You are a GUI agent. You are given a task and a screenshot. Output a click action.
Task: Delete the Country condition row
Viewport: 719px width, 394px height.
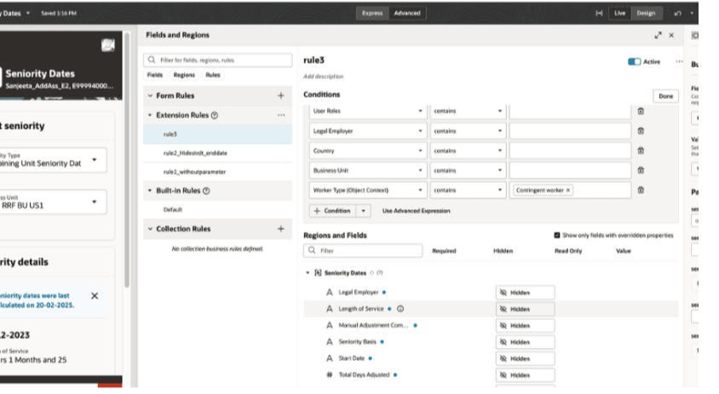641,151
